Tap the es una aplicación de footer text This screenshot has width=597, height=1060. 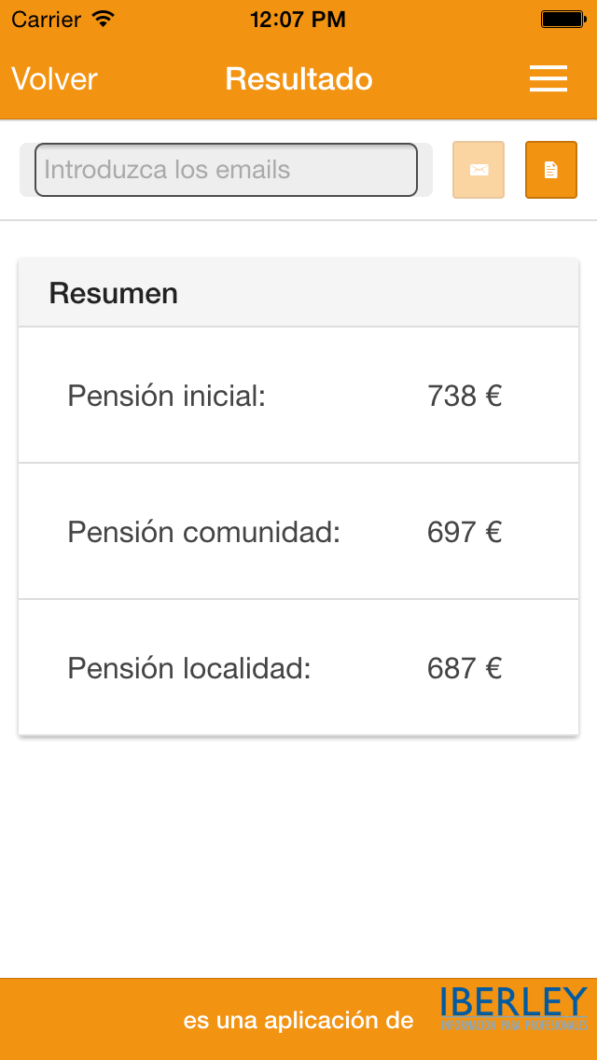(298, 1021)
